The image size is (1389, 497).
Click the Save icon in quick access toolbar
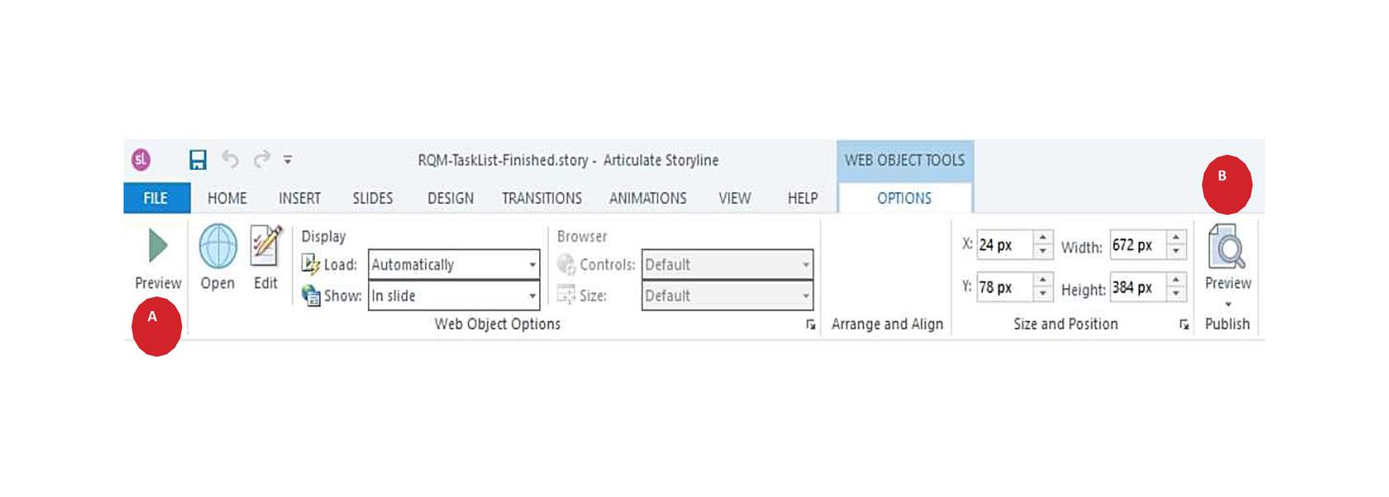click(198, 159)
